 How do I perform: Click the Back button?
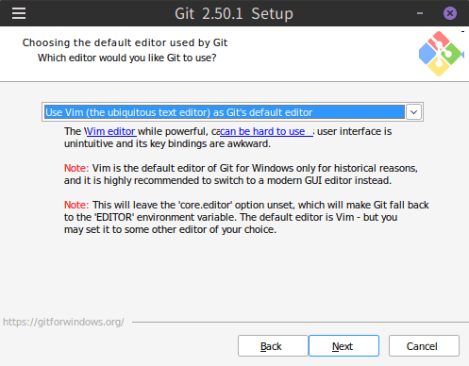coord(273,346)
